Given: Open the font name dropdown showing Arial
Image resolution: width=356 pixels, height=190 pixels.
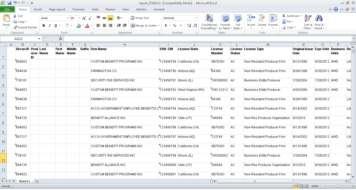Looking at the screenshot, I should click(x=68, y=18).
